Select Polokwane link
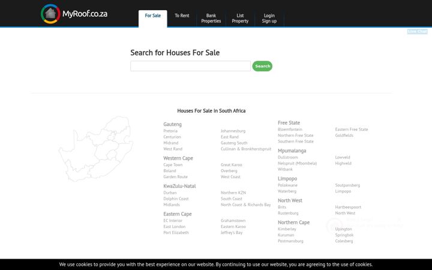The height and width of the screenshot is (270, 432). [x=287, y=185]
